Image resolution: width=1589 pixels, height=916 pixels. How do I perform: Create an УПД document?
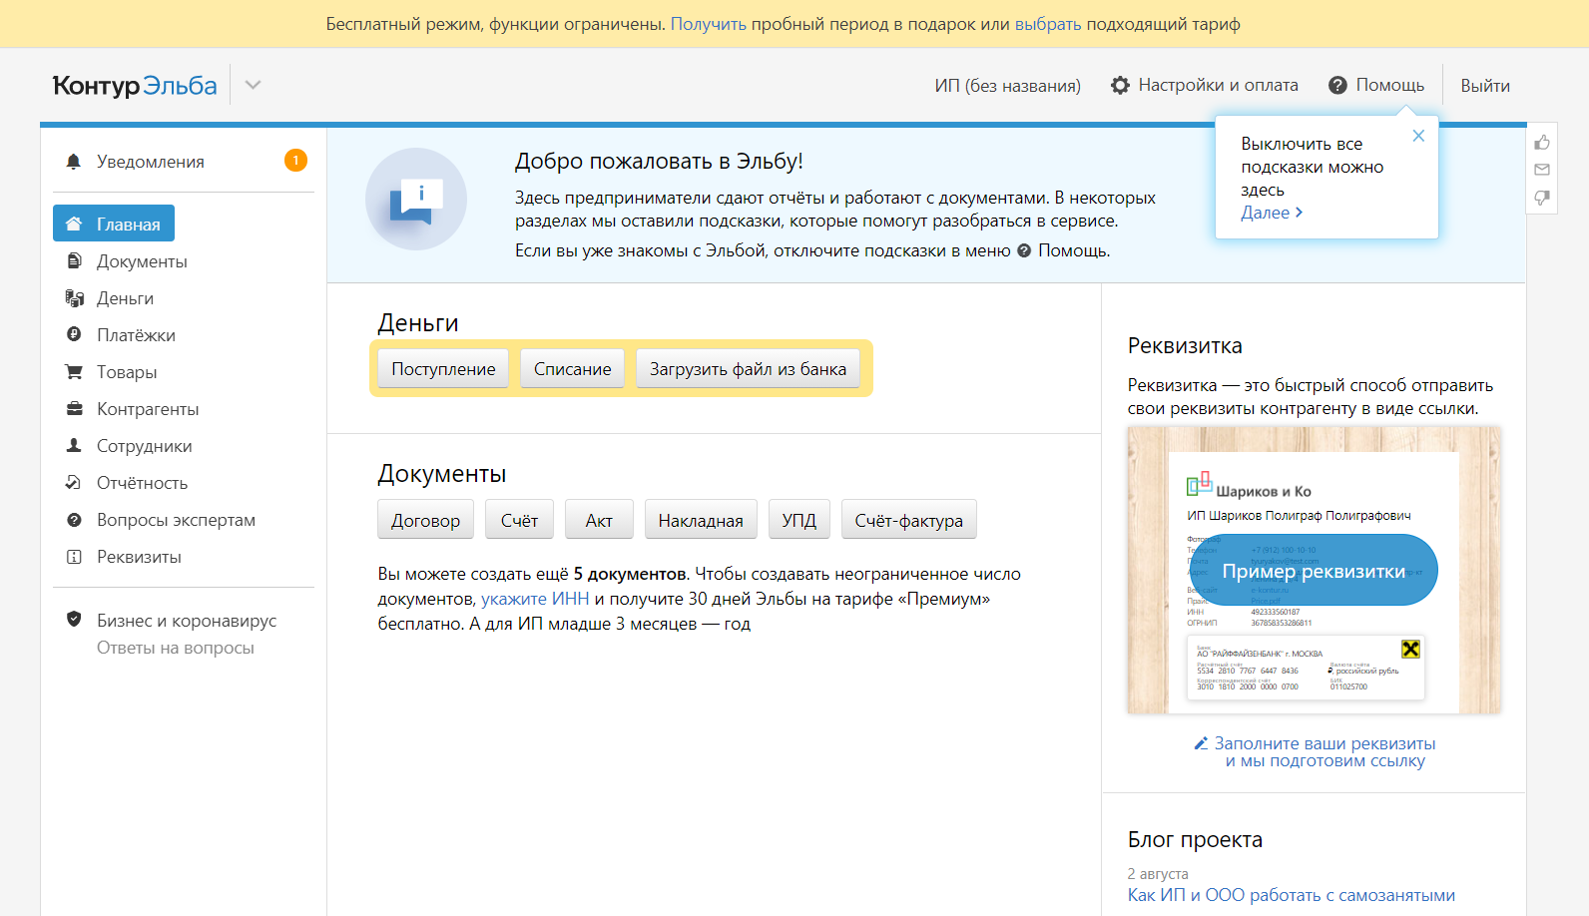coord(799,520)
